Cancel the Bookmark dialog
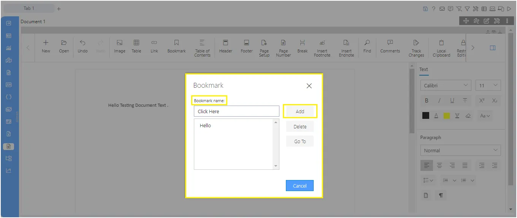The image size is (517, 218). pos(300,186)
